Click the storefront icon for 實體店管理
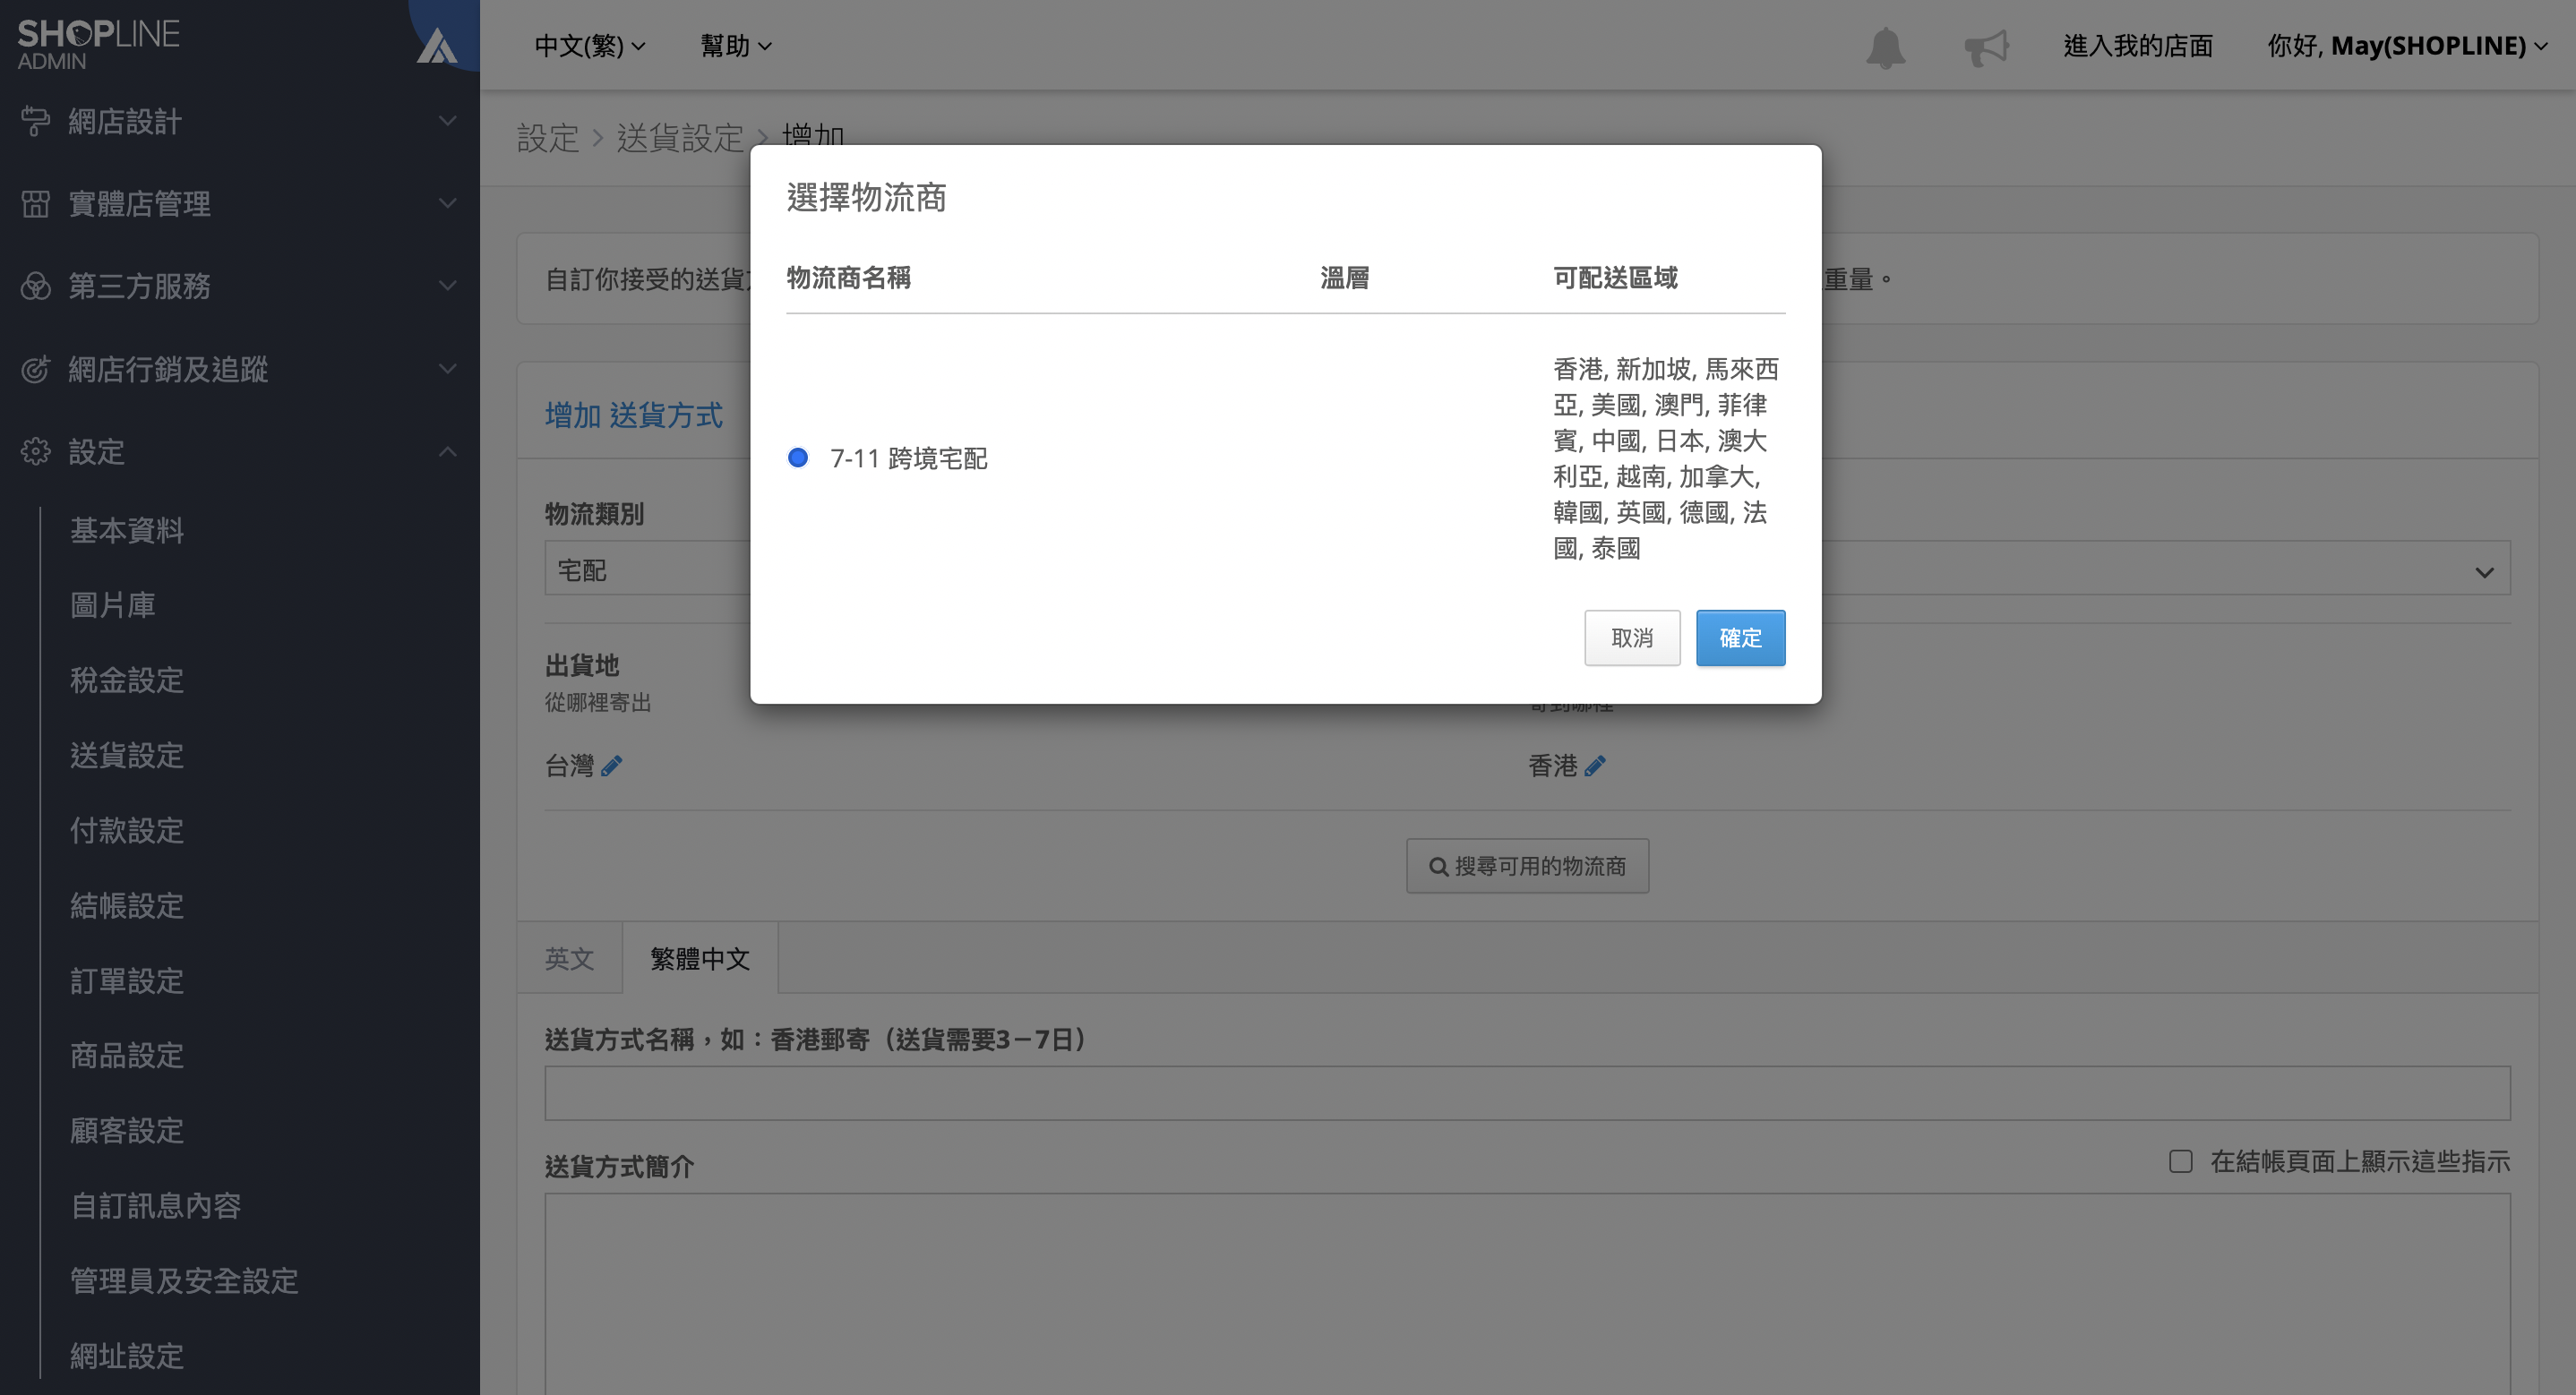 (35, 204)
